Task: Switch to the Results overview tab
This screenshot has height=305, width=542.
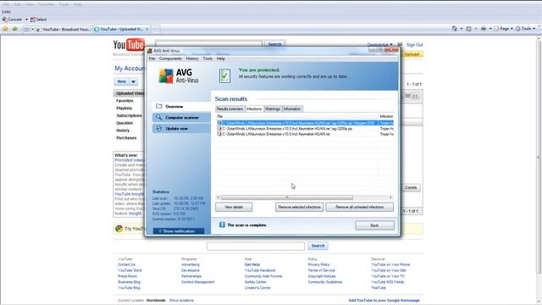Action: click(x=230, y=109)
